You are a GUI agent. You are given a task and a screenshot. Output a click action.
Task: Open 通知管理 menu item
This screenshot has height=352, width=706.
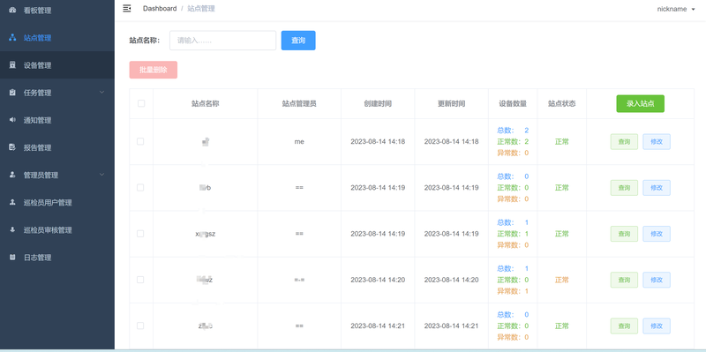(57, 120)
